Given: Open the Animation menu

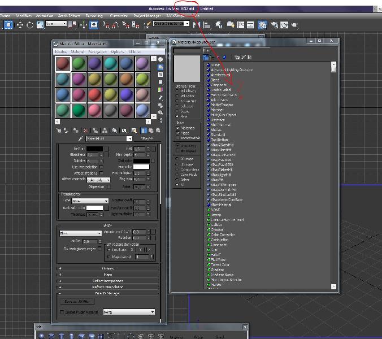Looking at the screenshot, I should tap(45, 16).
